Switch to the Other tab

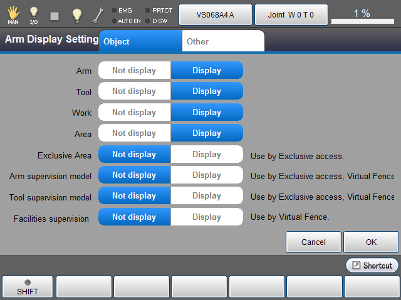[222, 41]
